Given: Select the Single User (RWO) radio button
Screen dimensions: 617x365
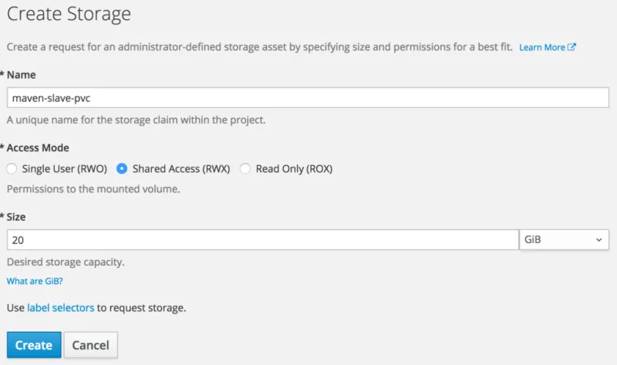Looking at the screenshot, I should click(x=12, y=168).
